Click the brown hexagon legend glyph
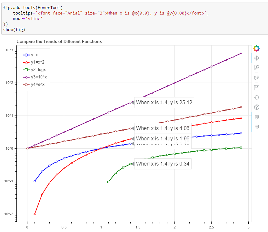268x232 pixels. click(26, 85)
